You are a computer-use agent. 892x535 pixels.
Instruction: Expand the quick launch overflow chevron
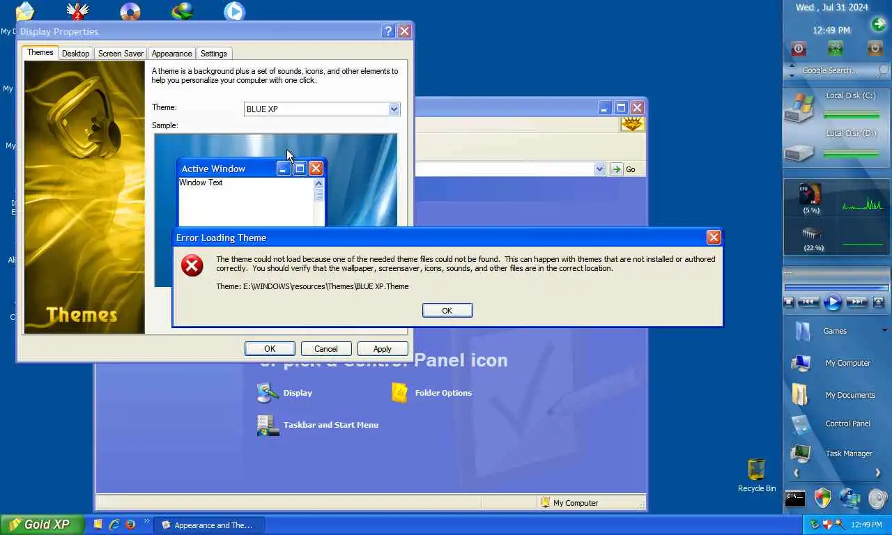pyautogui.click(x=146, y=521)
